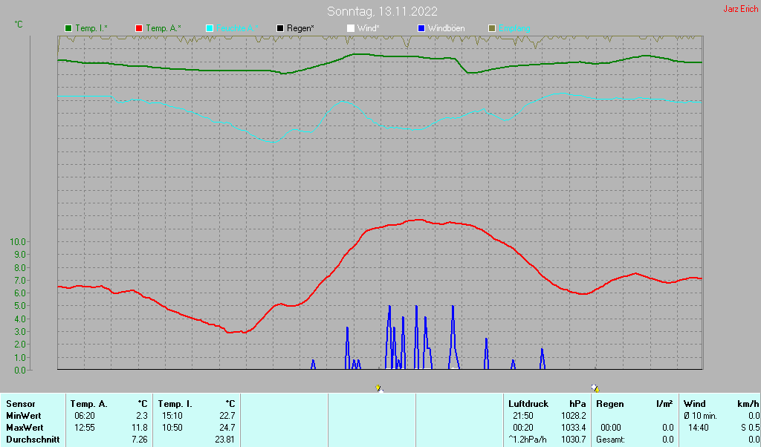The width and height of the screenshot is (761, 447).
Task: Click the Temp. A. maximum value 11.8
Action: point(140,428)
